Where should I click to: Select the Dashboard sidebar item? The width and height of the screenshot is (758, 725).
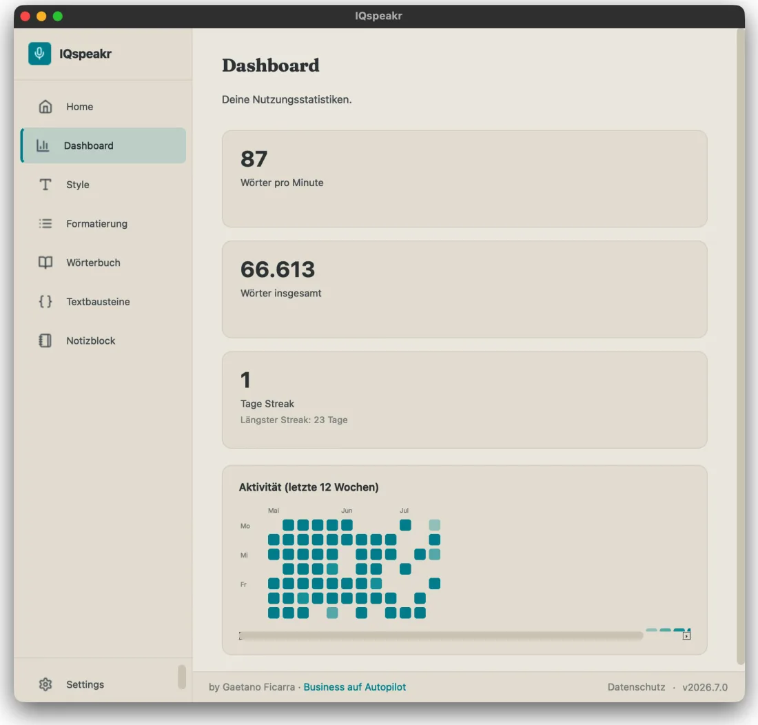coord(103,145)
